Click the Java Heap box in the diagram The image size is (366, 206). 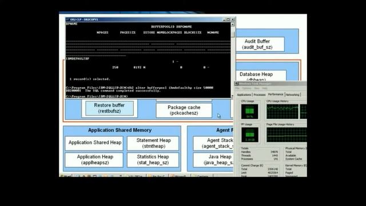click(213, 160)
